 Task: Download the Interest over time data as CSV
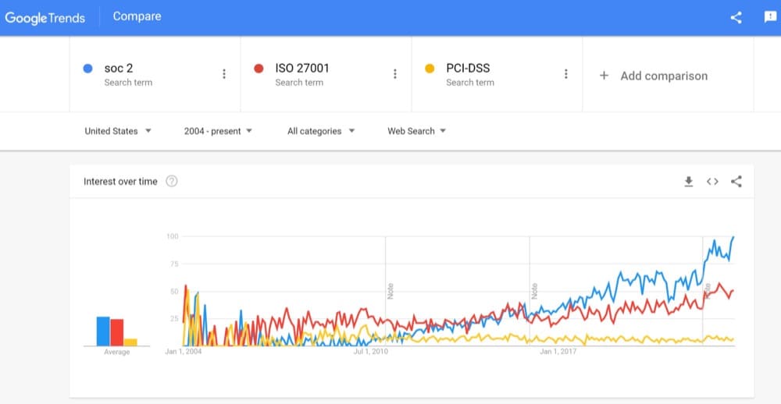[688, 182]
